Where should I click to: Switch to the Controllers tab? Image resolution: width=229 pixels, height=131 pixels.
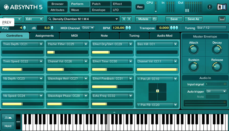click(x=15, y=36)
